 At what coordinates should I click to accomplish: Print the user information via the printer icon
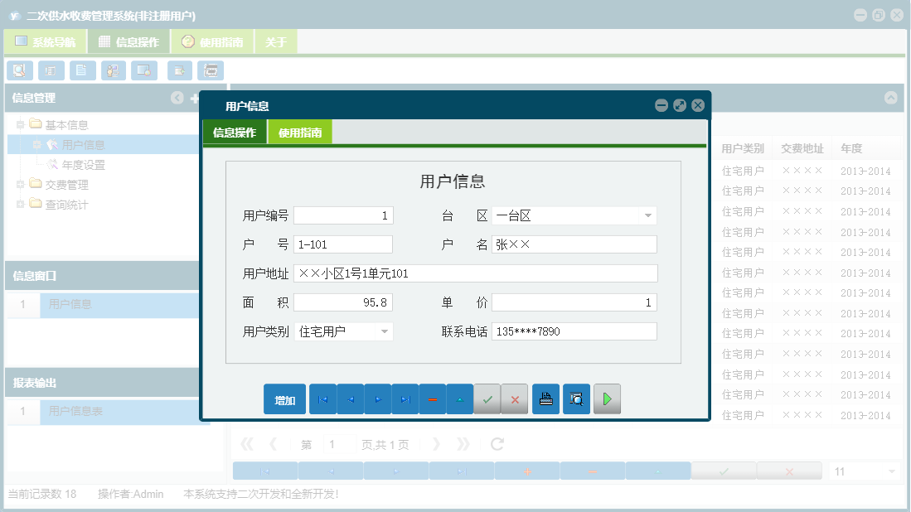pyautogui.click(x=545, y=398)
